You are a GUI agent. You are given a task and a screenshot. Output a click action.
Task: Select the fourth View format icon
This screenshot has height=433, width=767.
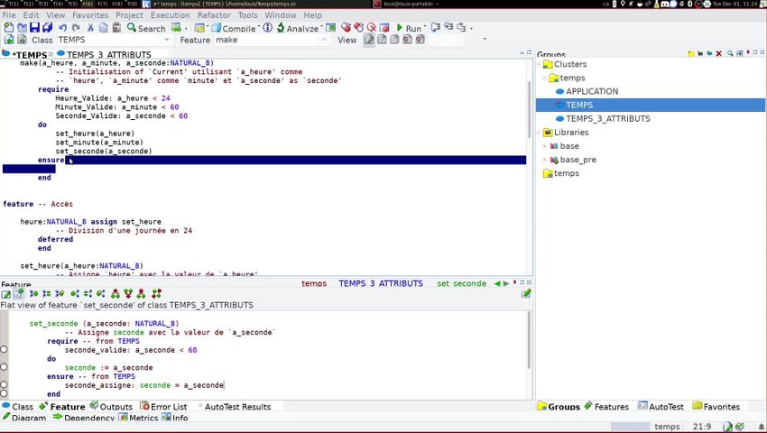tap(407, 40)
